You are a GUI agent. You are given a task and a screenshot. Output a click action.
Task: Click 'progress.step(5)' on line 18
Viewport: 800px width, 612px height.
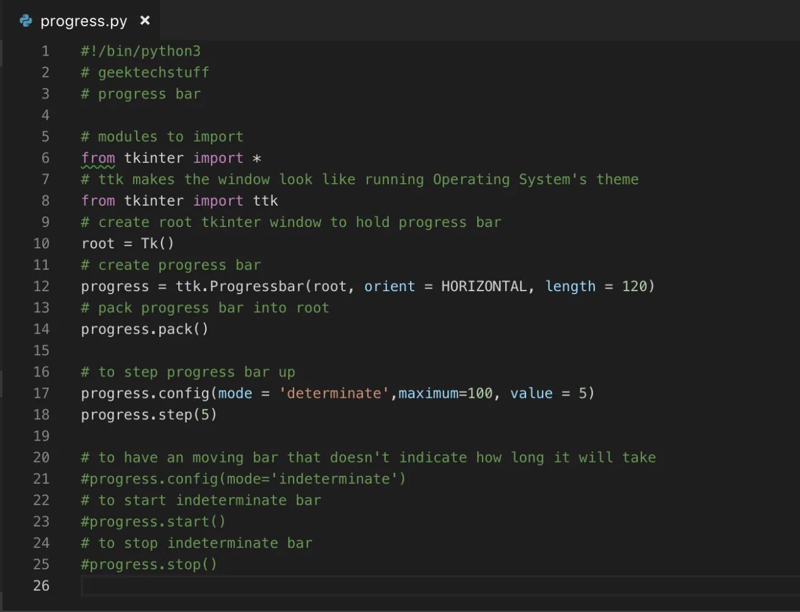click(x=149, y=414)
